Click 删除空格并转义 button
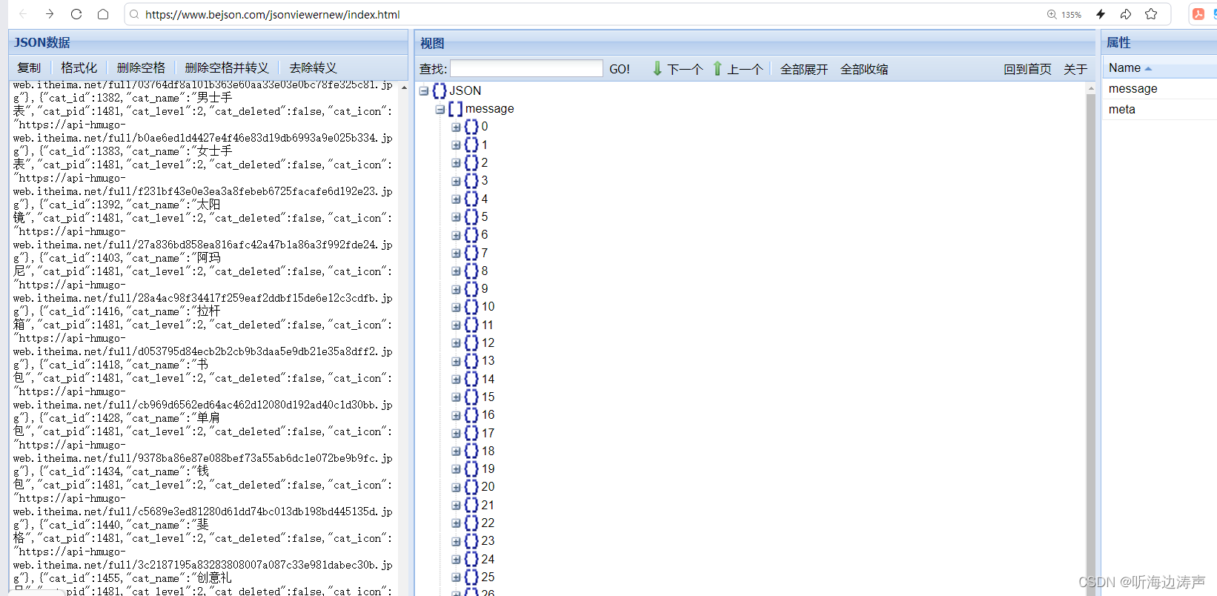 227,67
